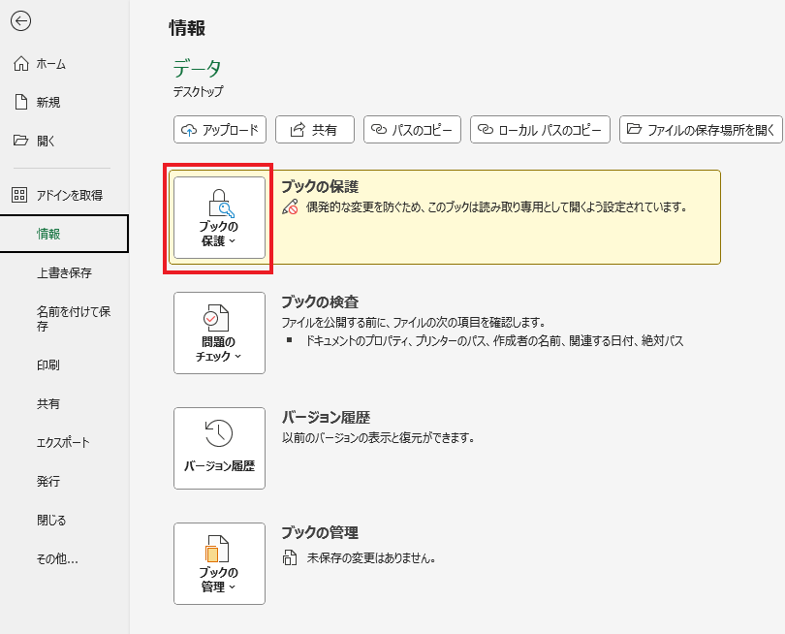Image resolution: width=785 pixels, height=634 pixels.
Task: Click 閉じる to close the workbook
Action: click(x=51, y=521)
